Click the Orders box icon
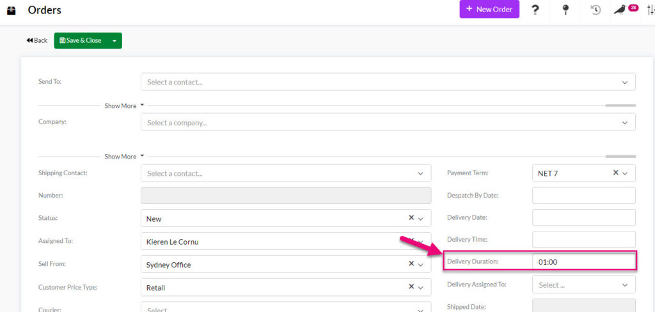 click(12, 10)
